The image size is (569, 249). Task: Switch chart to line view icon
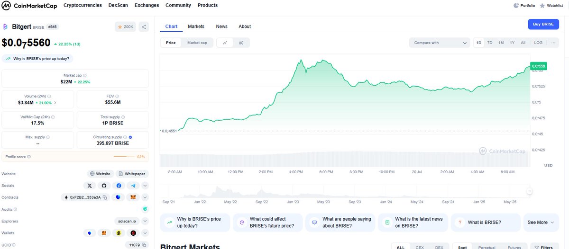click(225, 43)
